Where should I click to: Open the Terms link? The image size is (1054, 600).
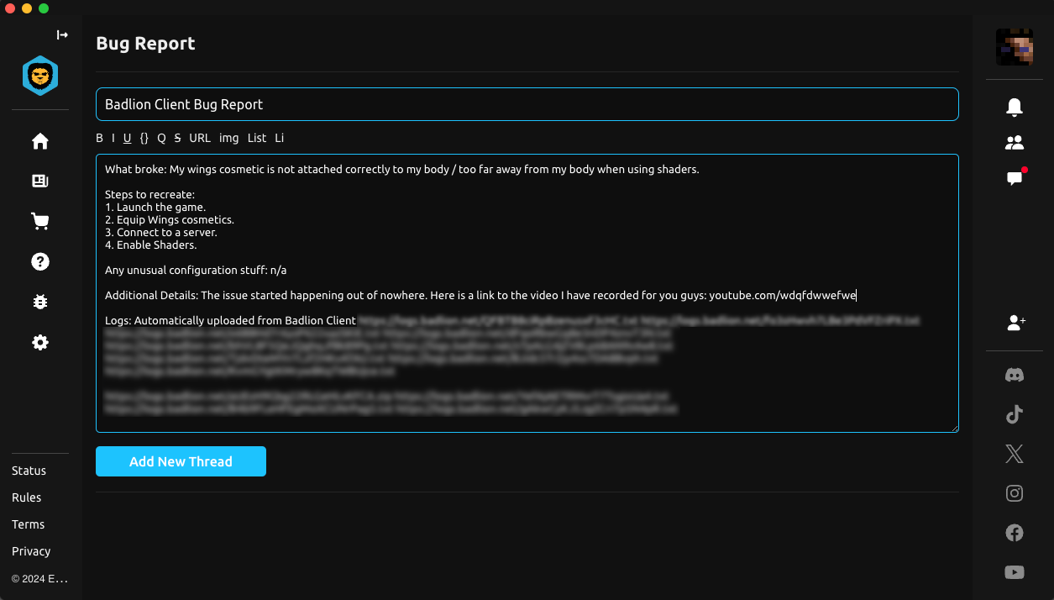point(29,524)
